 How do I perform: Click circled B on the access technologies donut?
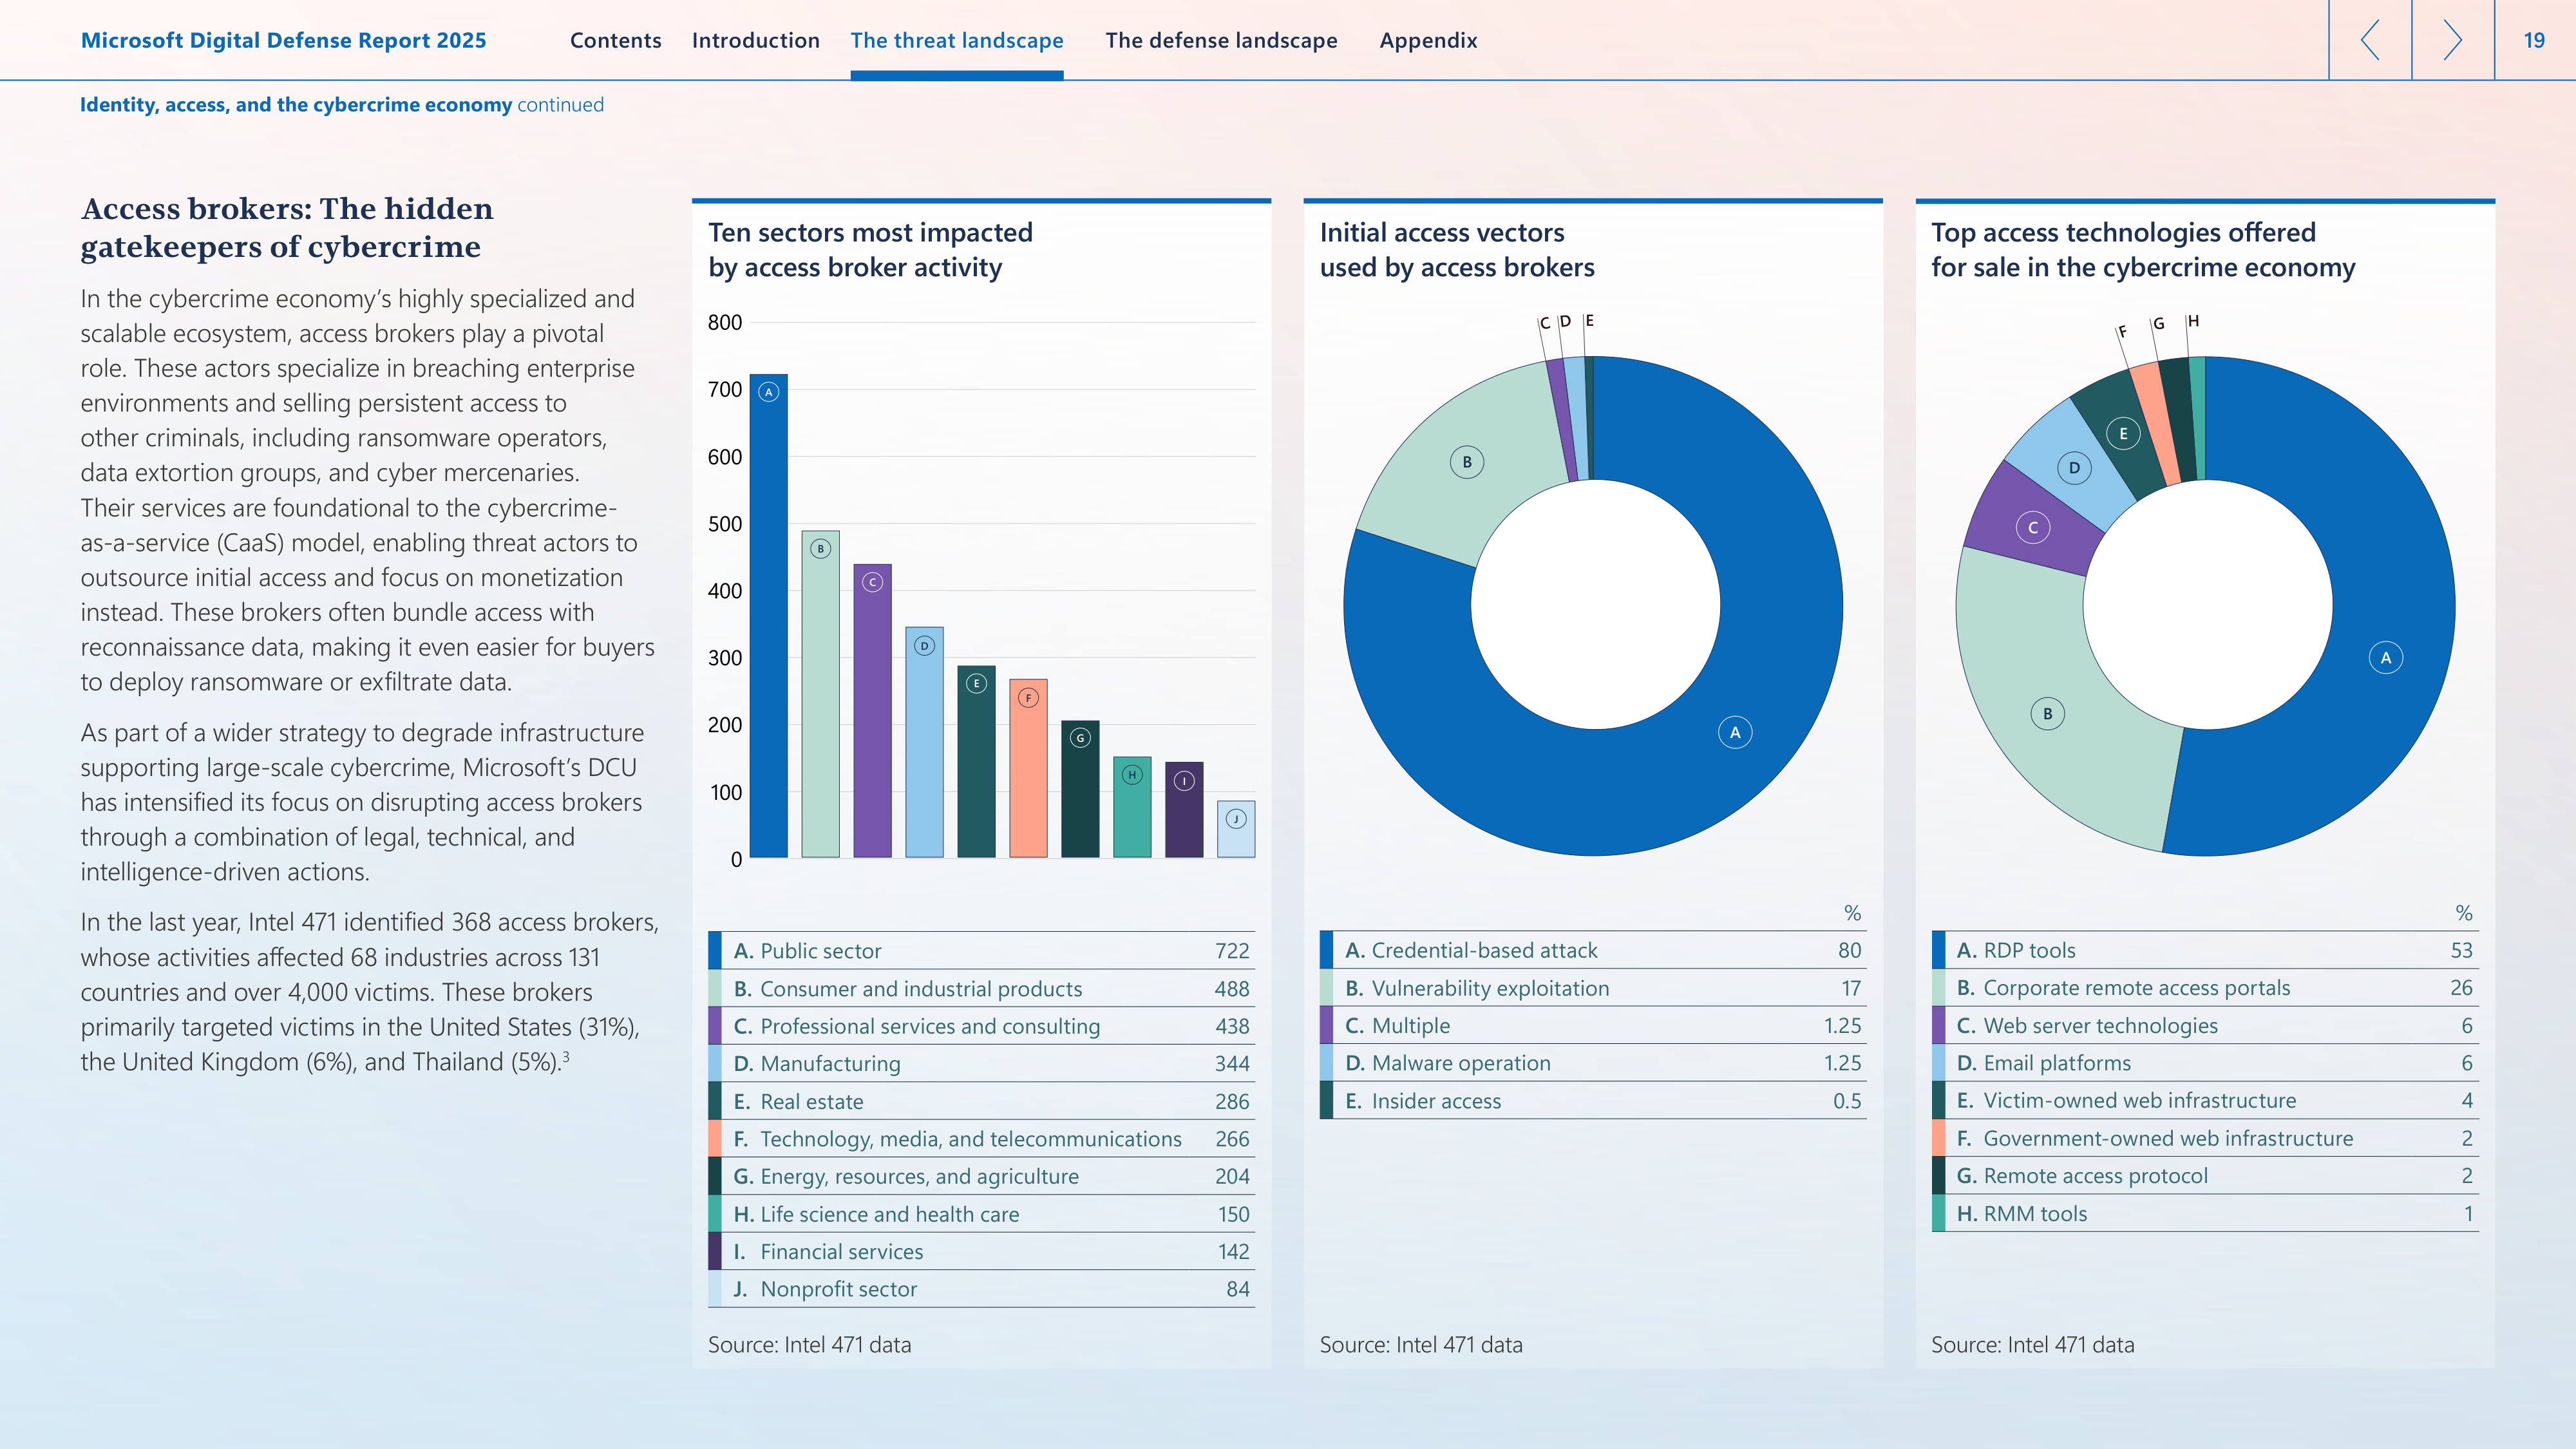2048,714
